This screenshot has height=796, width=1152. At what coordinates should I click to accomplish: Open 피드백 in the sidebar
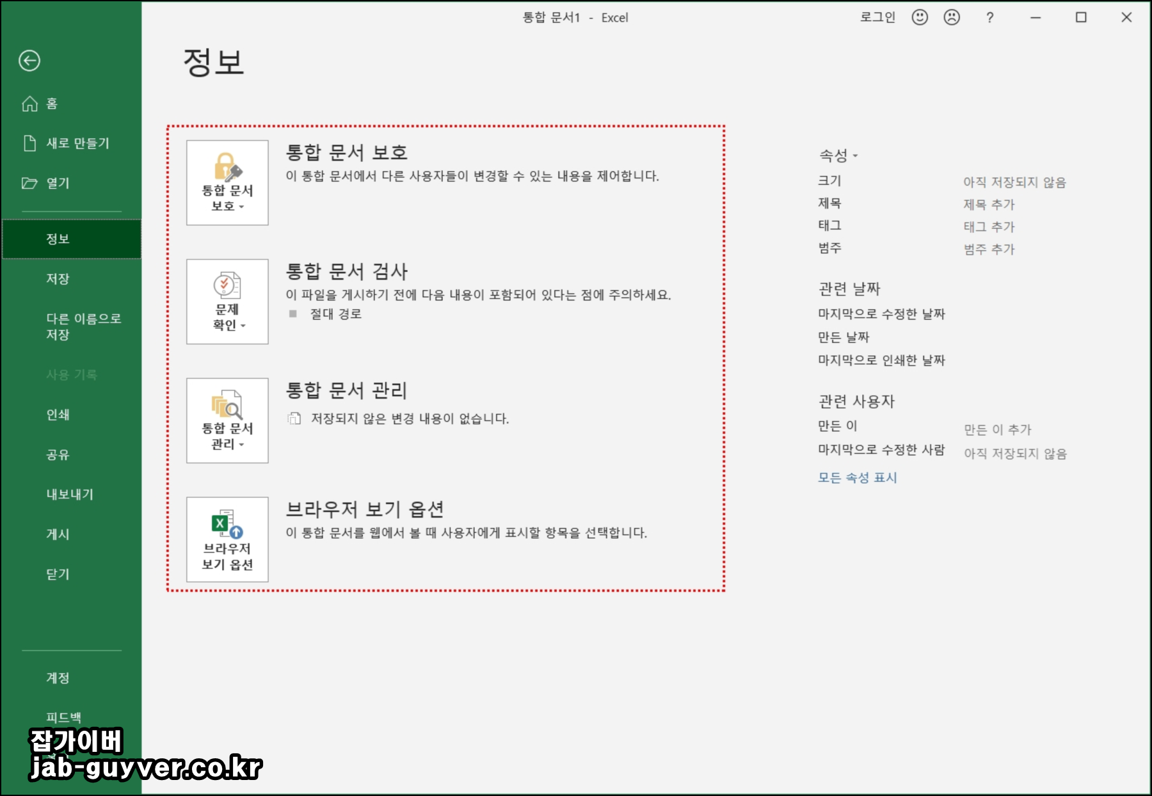[x=71, y=717]
